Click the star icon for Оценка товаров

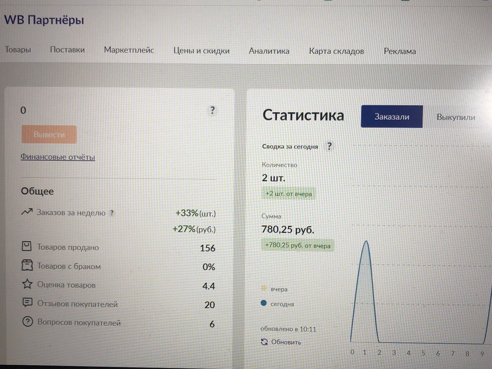click(27, 284)
